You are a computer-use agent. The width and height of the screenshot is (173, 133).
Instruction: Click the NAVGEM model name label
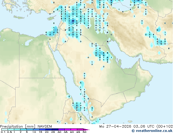click(x=45, y=126)
